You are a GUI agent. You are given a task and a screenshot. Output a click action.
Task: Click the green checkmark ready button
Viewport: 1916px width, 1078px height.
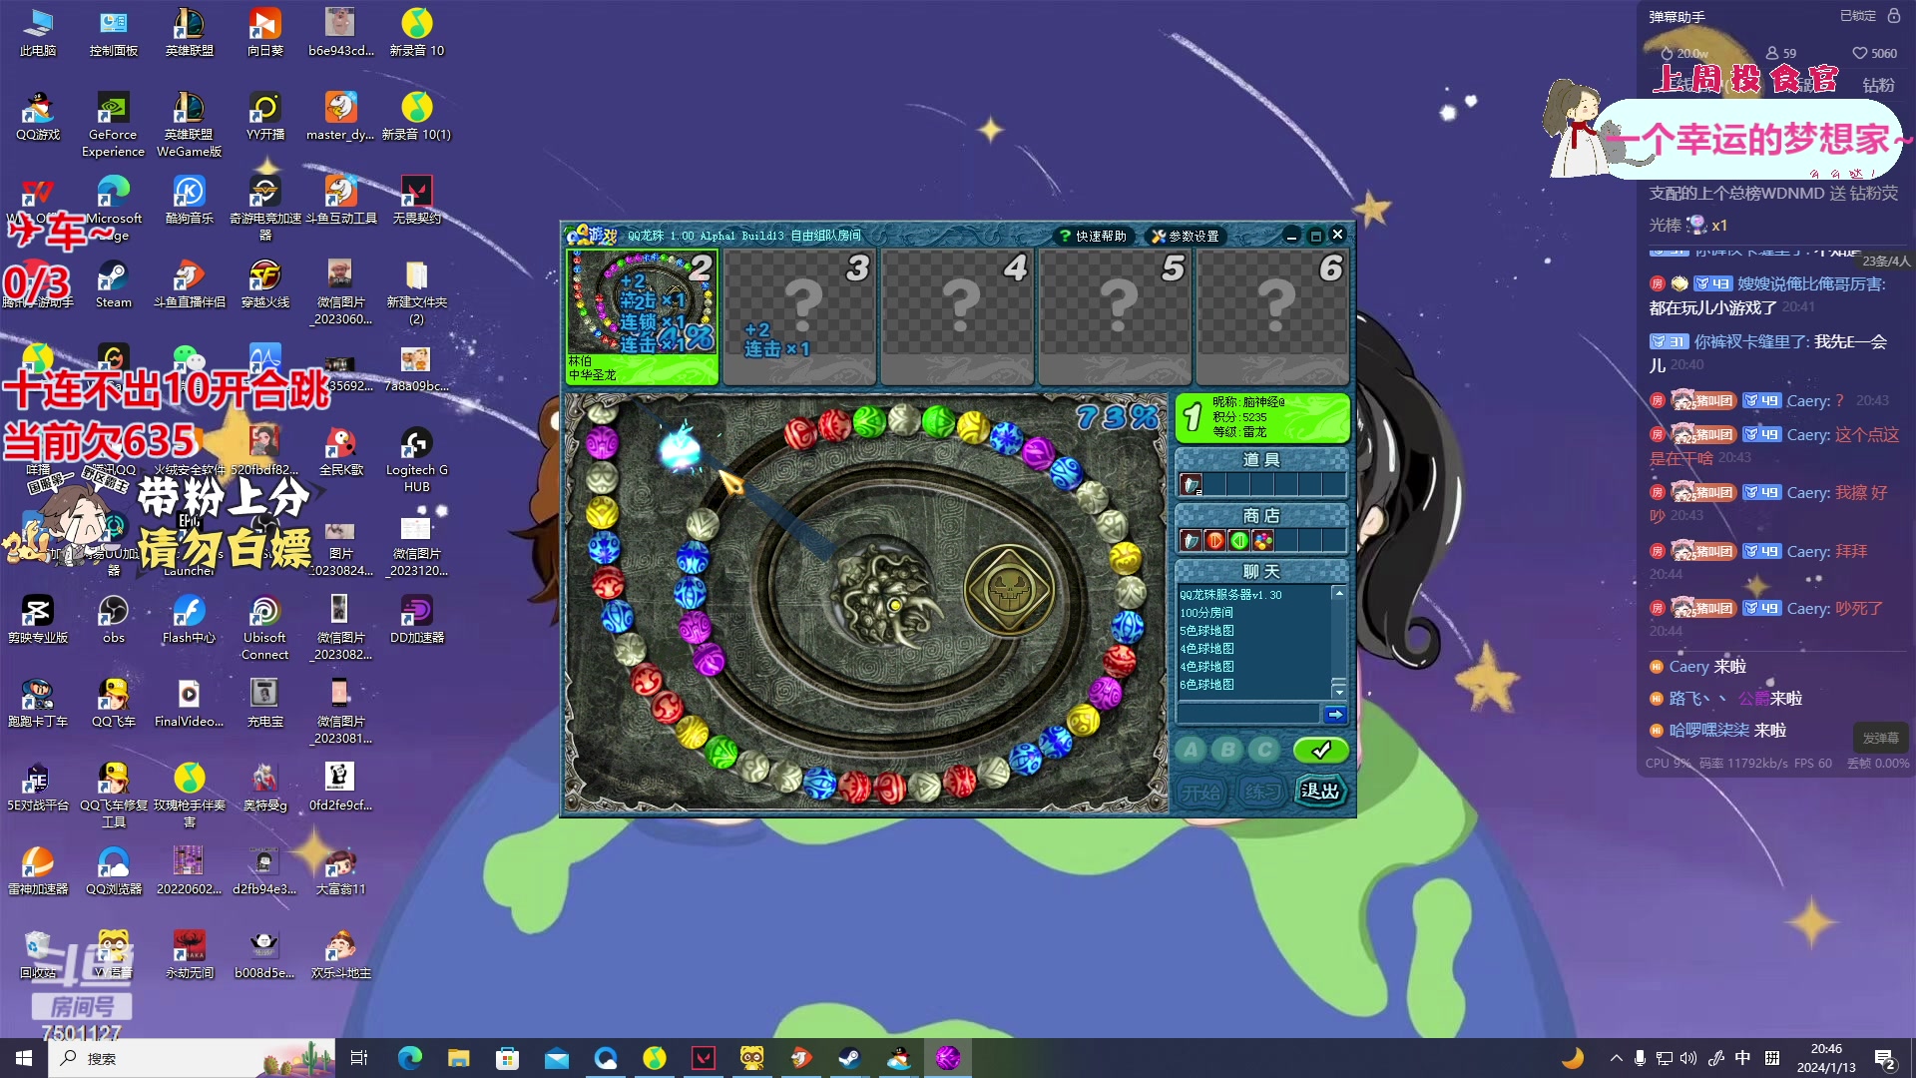point(1320,750)
